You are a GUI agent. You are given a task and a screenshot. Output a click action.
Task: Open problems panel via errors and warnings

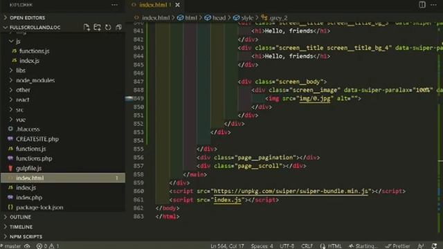tap(48, 246)
